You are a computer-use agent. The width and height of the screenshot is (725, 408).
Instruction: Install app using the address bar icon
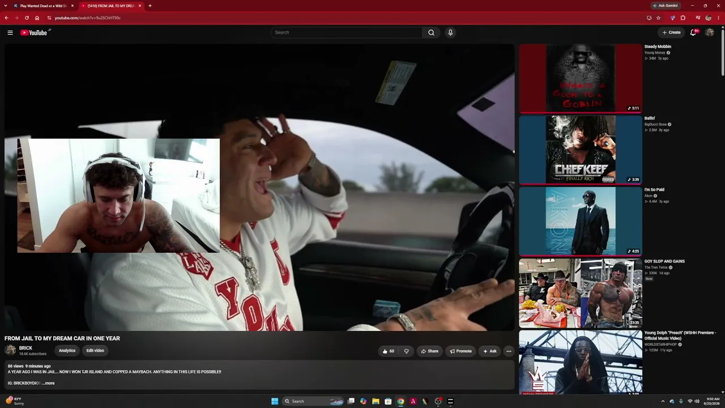pyautogui.click(x=649, y=18)
